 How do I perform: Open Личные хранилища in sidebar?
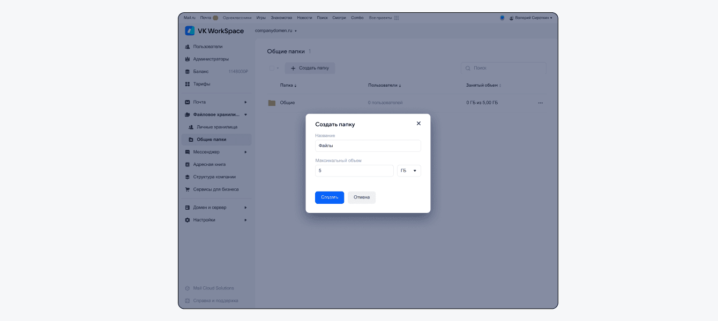coord(216,127)
